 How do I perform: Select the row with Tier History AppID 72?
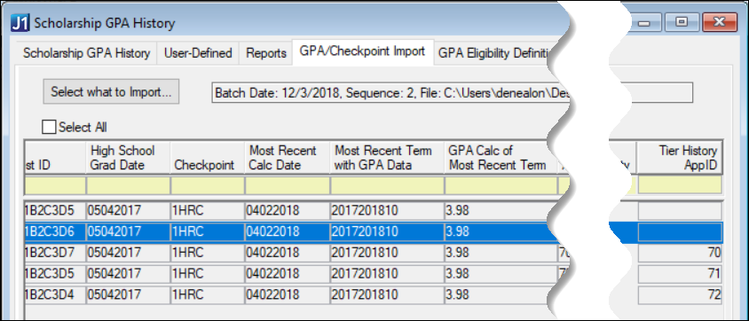(x=373, y=294)
